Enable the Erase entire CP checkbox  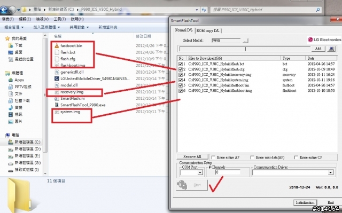click(x=296, y=157)
